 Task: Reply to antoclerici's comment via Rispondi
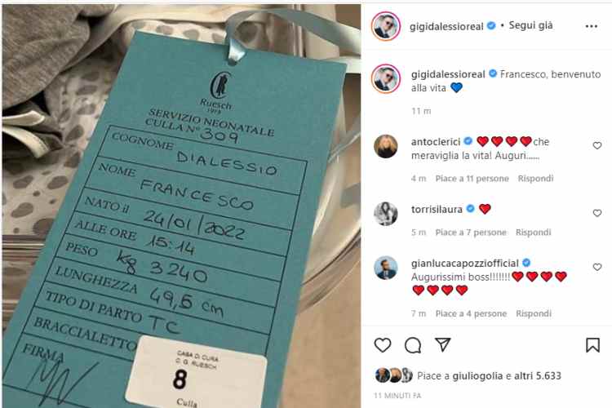(x=535, y=179)
